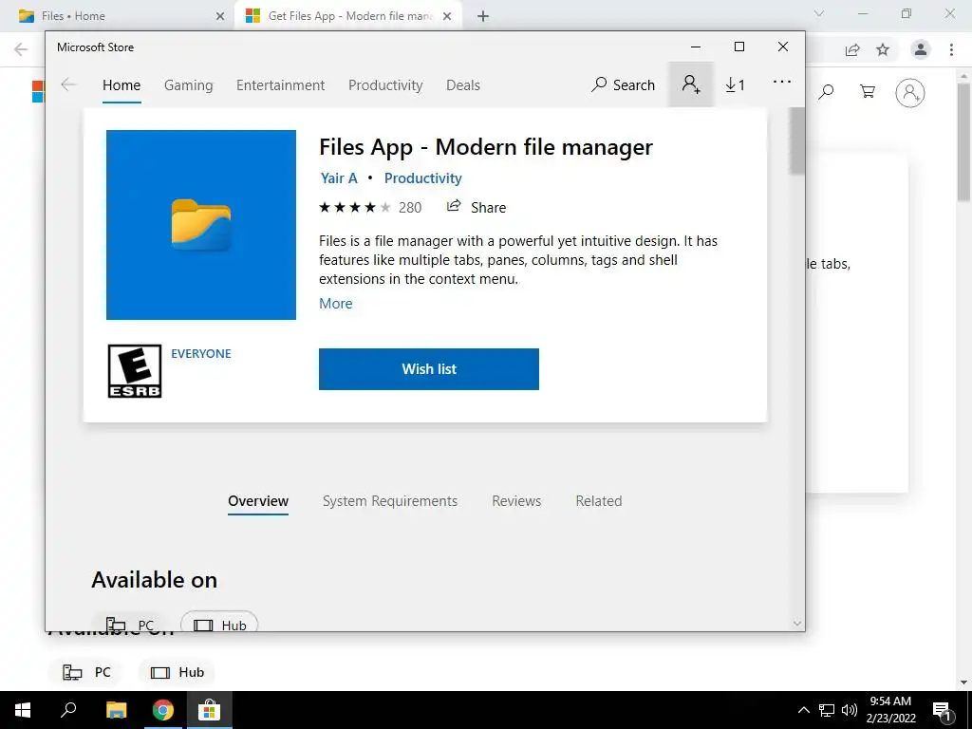
Task: Click the PC icon in the Store window
Action: [x=115, y=624]
